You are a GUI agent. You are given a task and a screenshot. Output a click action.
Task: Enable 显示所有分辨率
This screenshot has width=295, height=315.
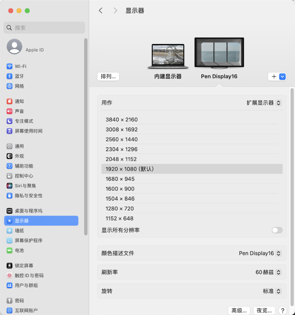(277, 230)
